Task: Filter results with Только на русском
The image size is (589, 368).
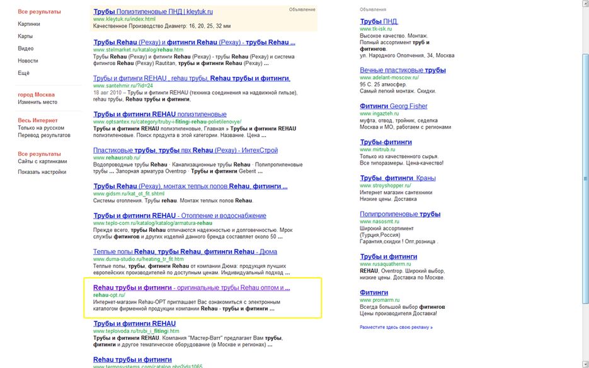Action: pos(41,128)
